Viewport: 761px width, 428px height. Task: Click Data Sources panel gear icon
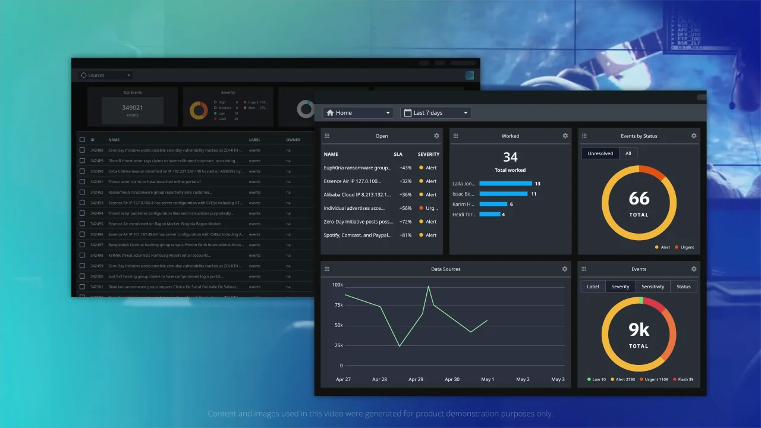click(x=565, y=269)
